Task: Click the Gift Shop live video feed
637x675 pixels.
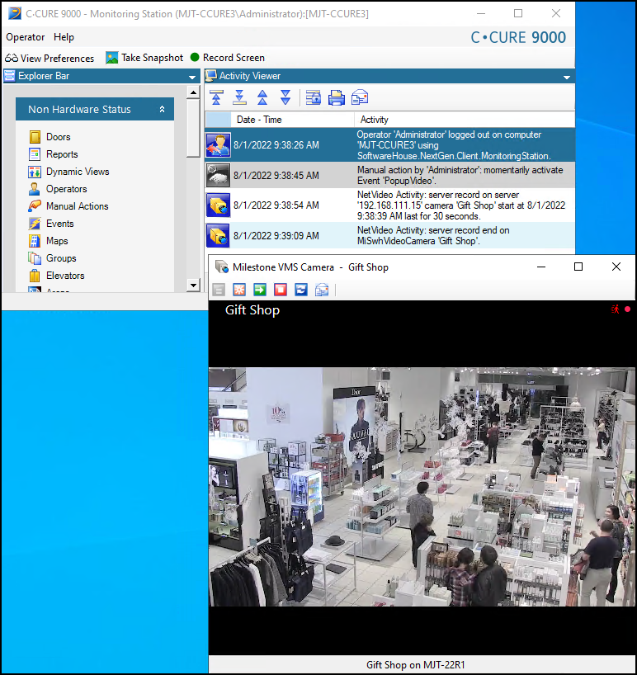Action: [422, 487]
